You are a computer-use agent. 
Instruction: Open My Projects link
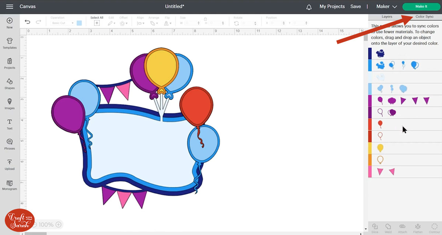click(332, 7)
